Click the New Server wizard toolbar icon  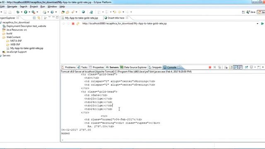(44, 12)
